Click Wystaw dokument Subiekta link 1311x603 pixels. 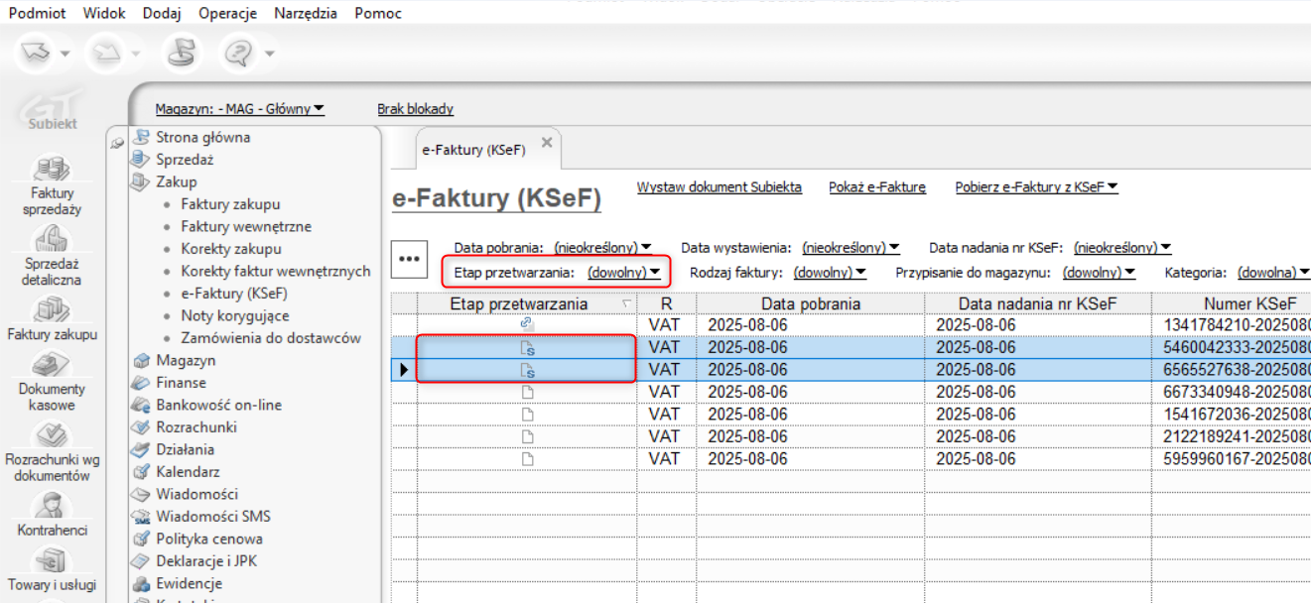pyautogui.click(x=719, y=186)
